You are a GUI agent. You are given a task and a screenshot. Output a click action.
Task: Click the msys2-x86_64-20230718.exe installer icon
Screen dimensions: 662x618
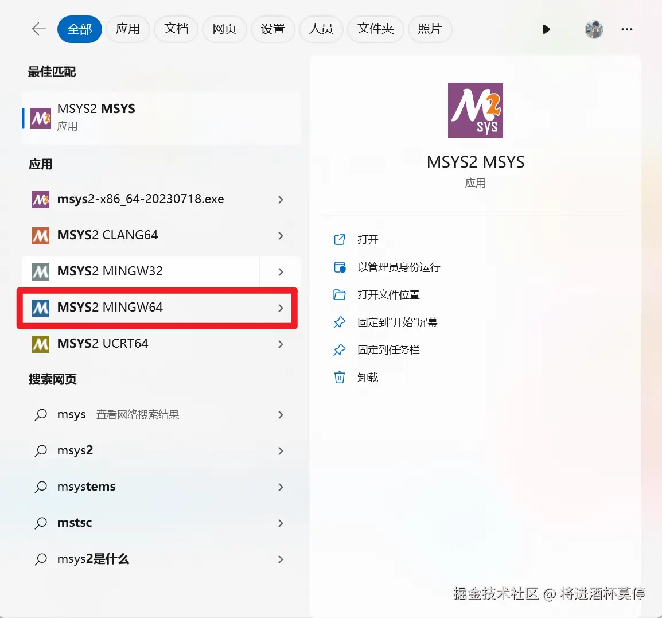tap(41, 199)
